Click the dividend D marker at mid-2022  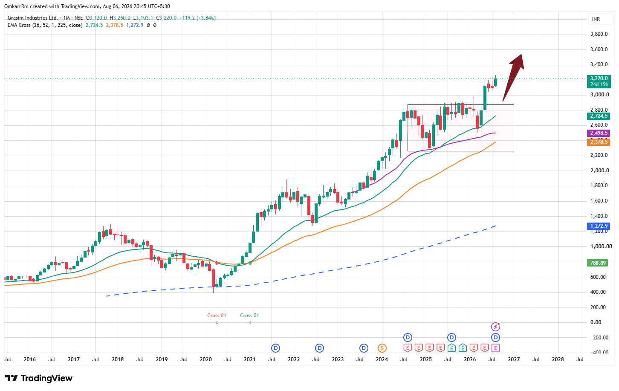pos(319,348)
